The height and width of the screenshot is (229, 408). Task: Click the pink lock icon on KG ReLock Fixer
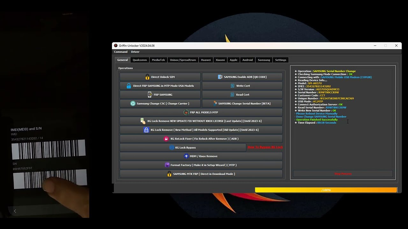click(166, 139)
